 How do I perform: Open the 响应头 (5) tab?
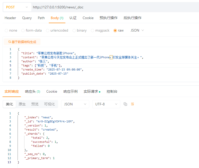[33, 91]
